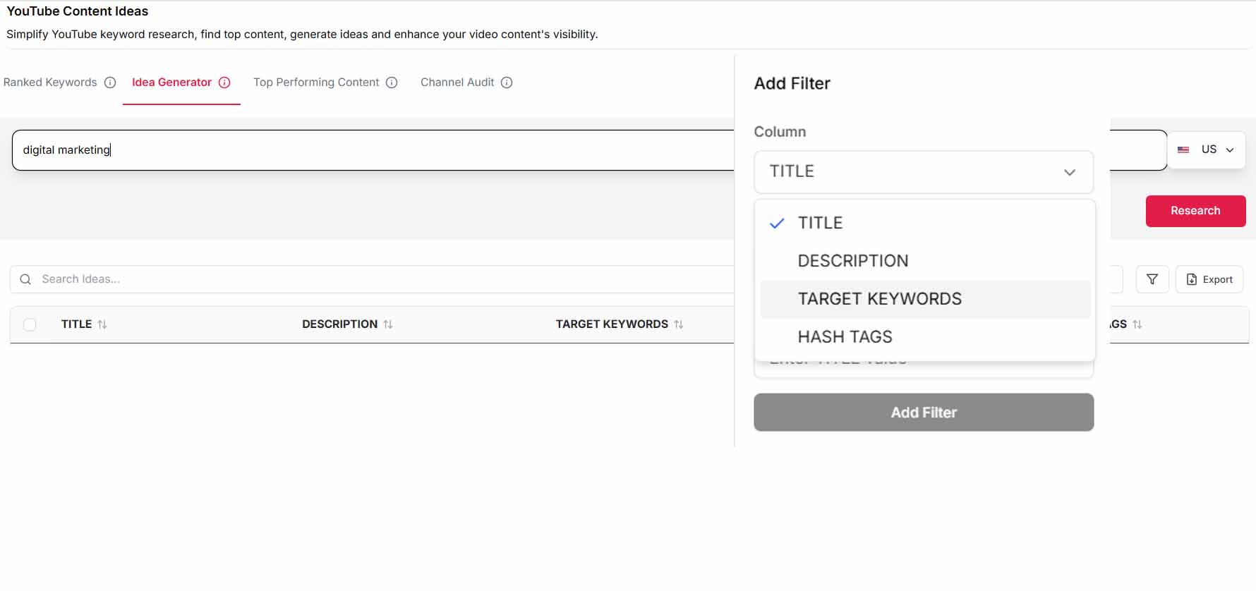Image resolution: width=1256 pixels, height=591 pixels.
Task: Choose DESCRIPTION option in column list
Action: tap(925, 261)
